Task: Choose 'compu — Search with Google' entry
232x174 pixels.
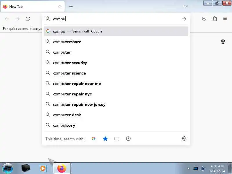Action: click(116, 31)
